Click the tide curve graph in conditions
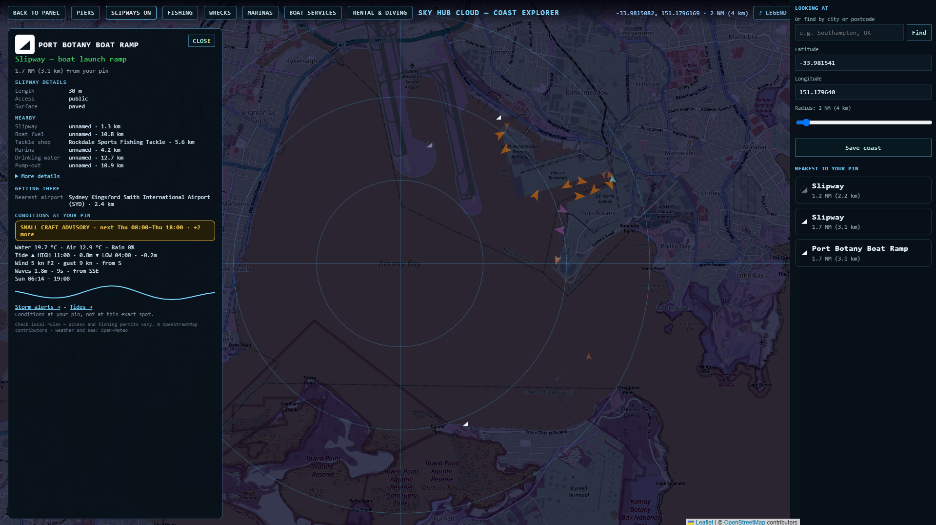936x525 pixels. coord(115,292)
